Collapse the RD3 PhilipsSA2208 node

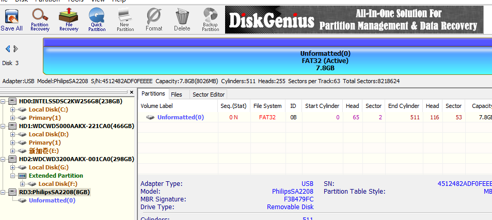3,192
